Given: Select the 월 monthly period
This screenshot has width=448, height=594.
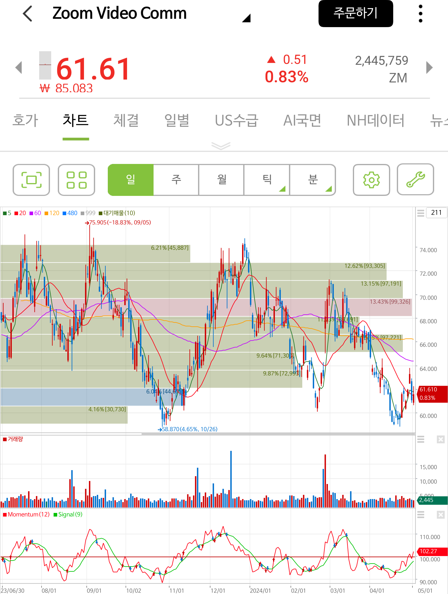Looking at the screenshot, I should [x=222, y=180].
